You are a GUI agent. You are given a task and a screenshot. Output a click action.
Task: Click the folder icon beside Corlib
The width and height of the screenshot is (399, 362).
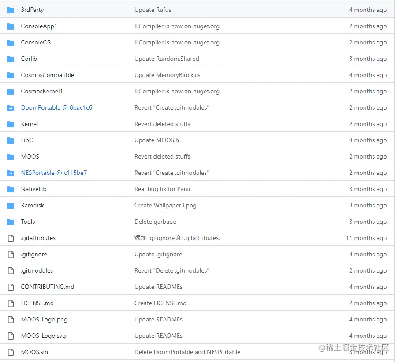(11, 59)
